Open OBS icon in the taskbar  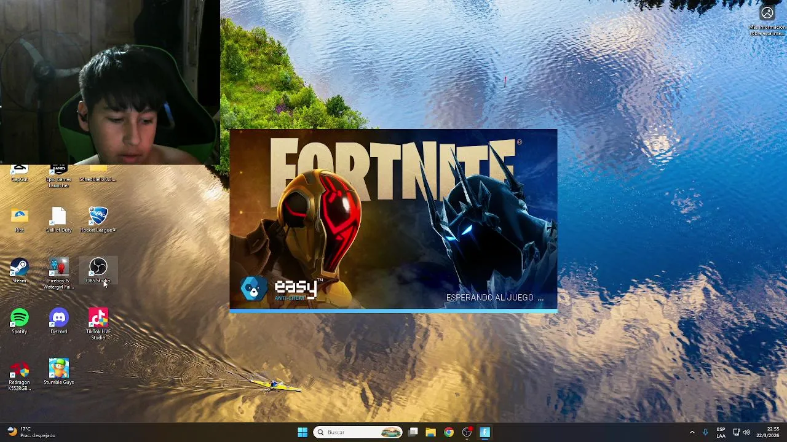point(467,432)
